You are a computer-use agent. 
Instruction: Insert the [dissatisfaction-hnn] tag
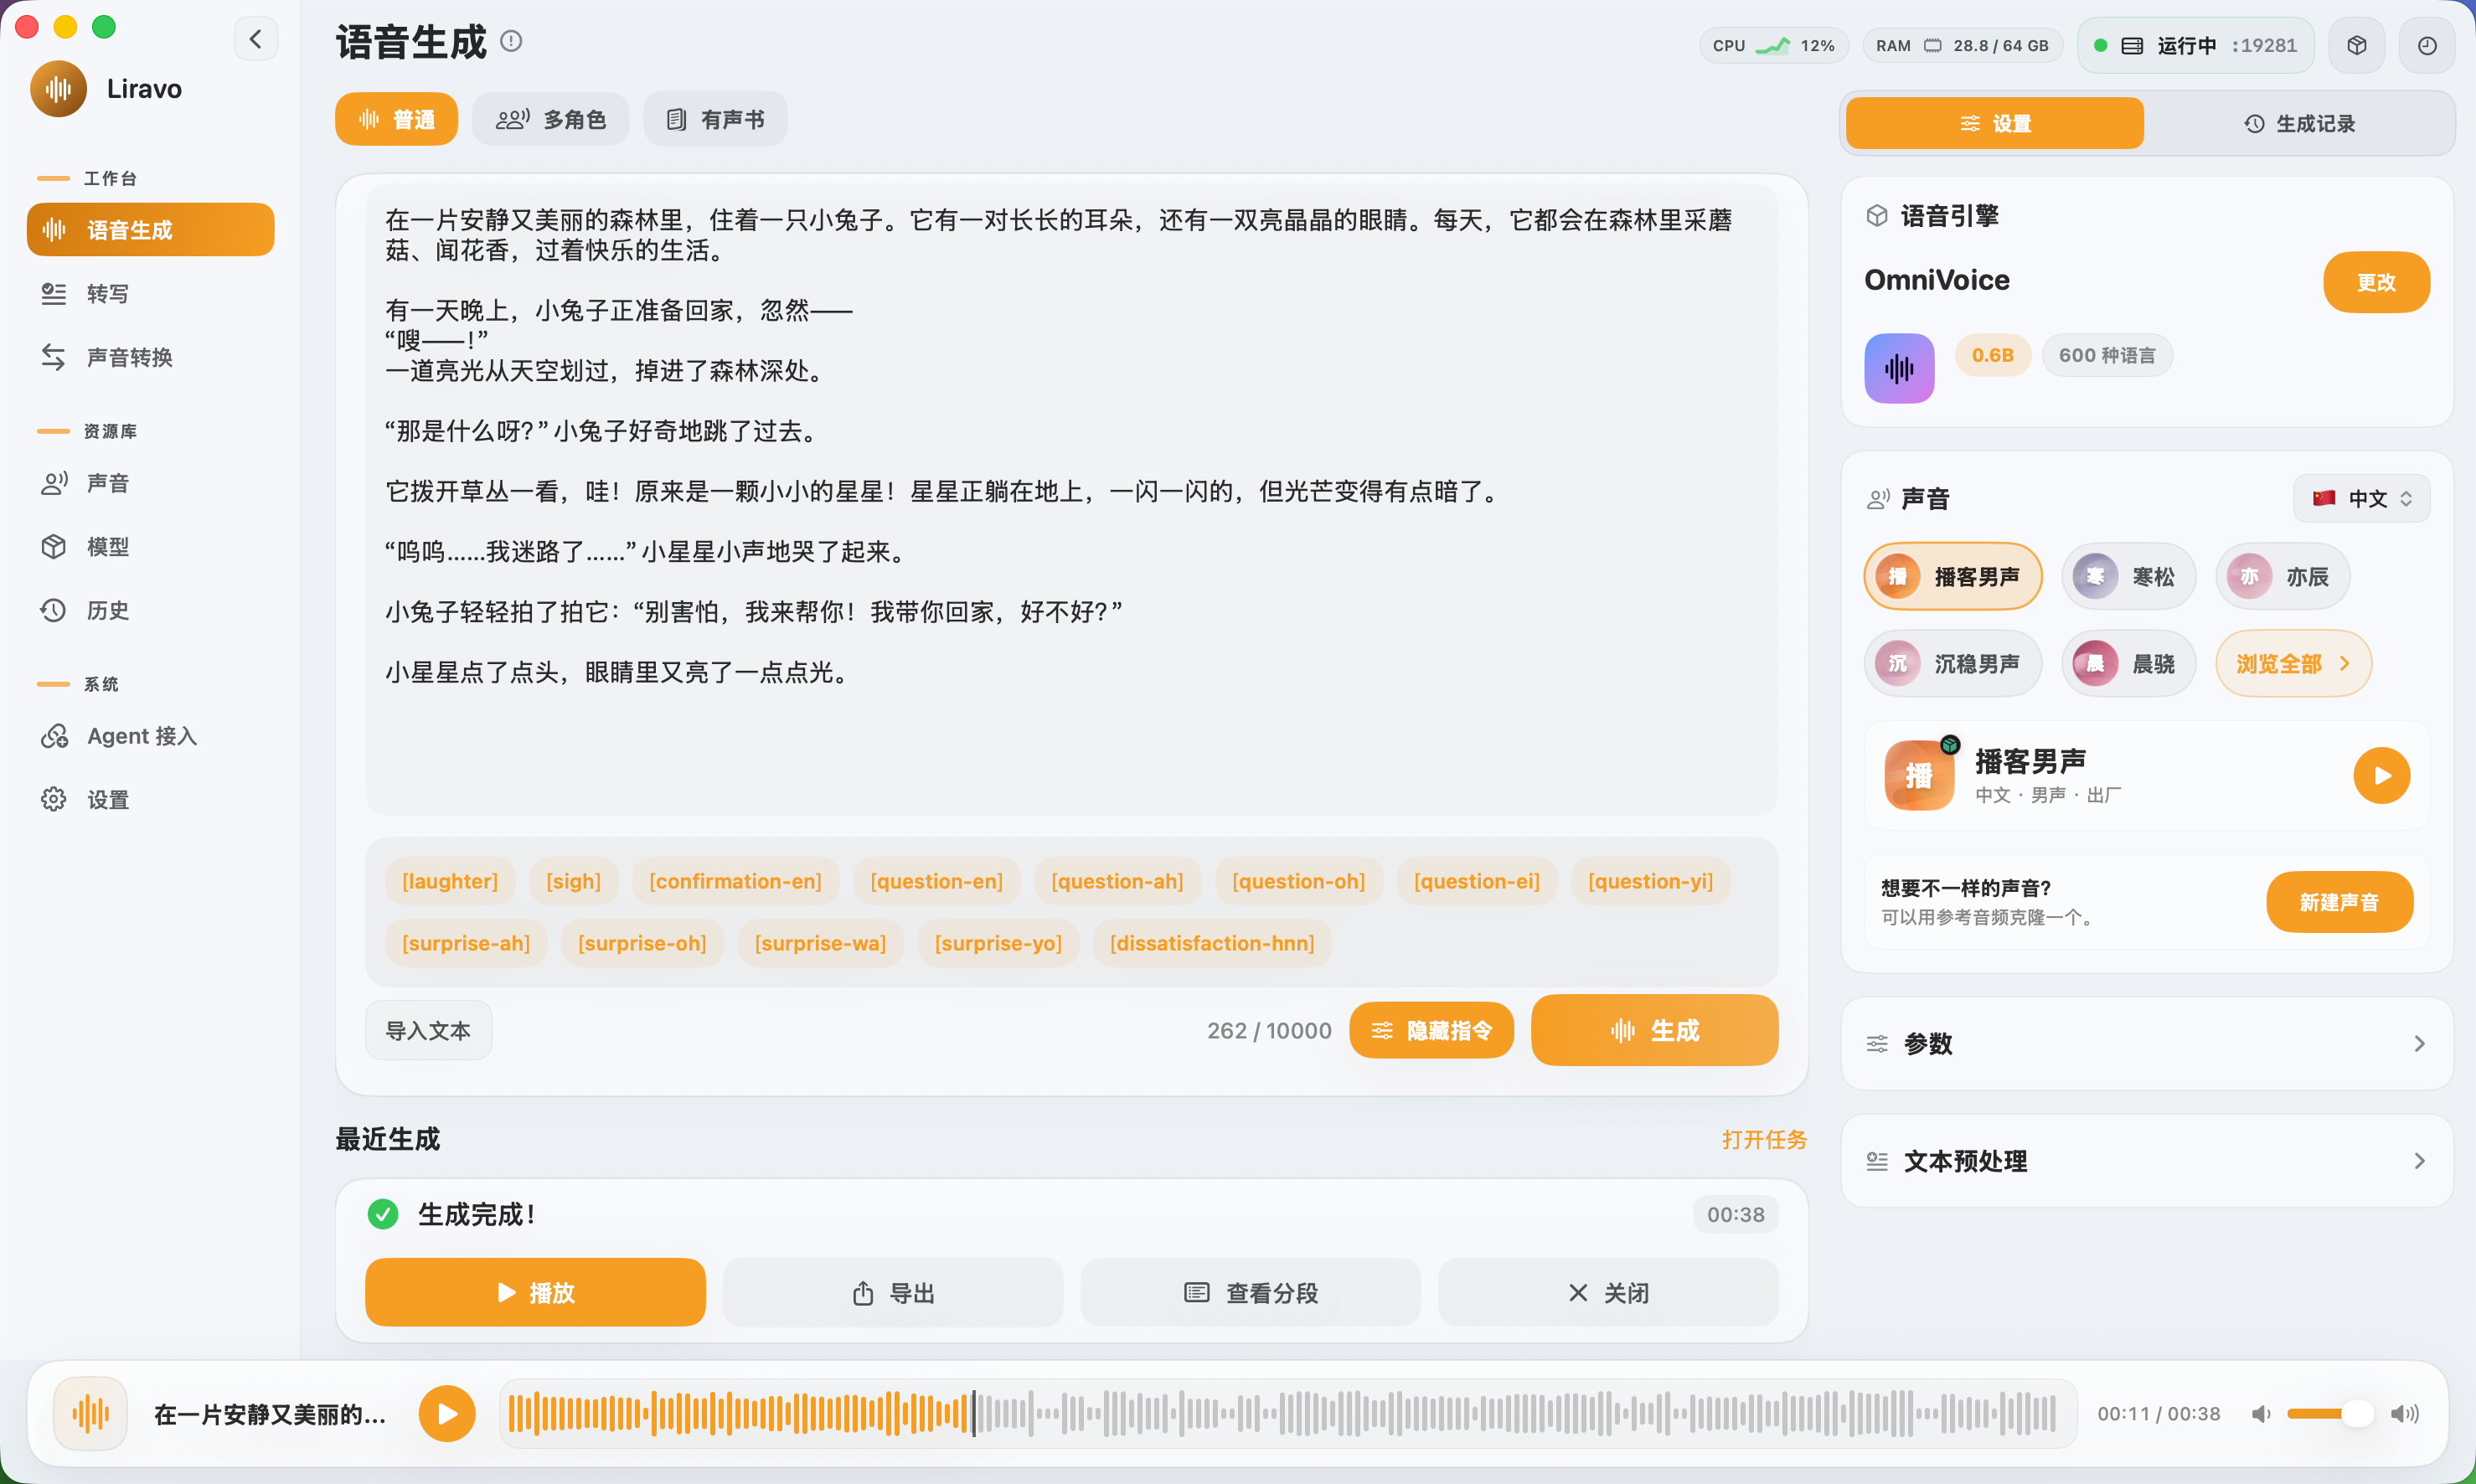coord(1212,943)
